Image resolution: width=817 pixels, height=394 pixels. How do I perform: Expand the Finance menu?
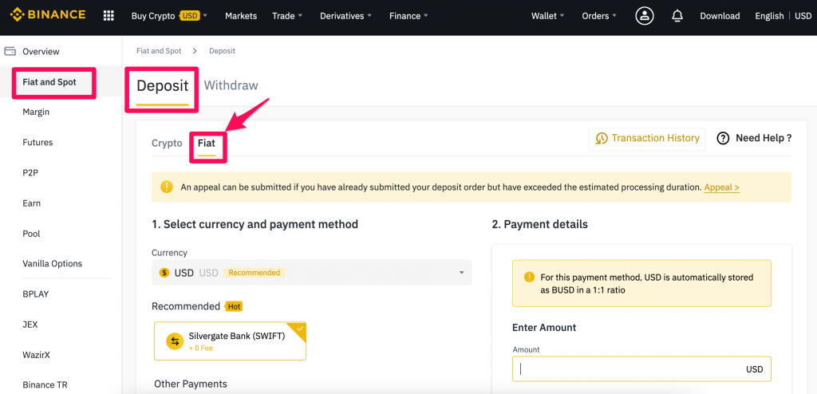pyautogui.click(x=408, y=16)
